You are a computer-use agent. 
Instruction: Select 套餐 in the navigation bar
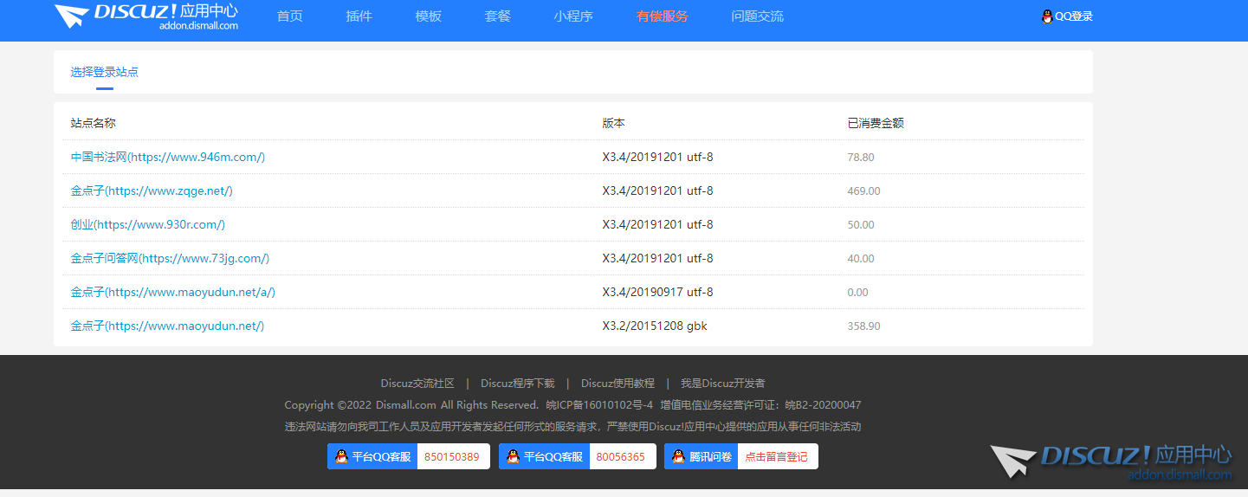coord(497,16)
